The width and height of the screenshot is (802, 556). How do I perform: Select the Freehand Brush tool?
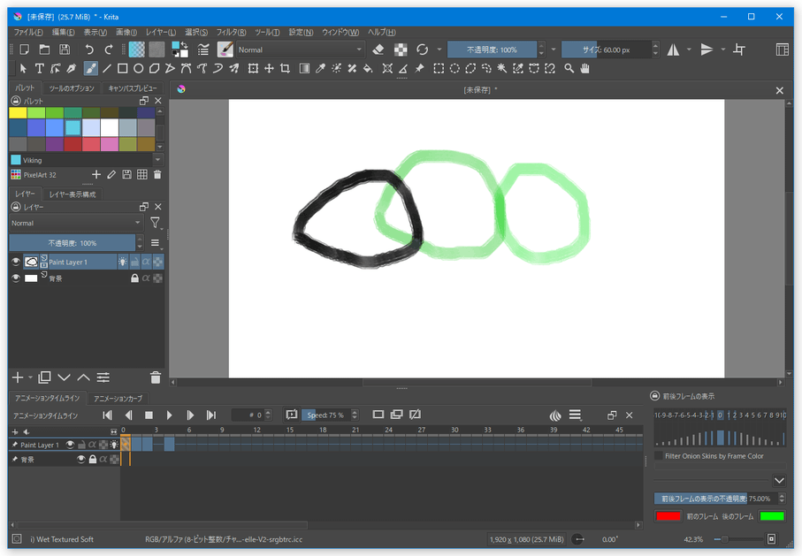pos(90,68)
